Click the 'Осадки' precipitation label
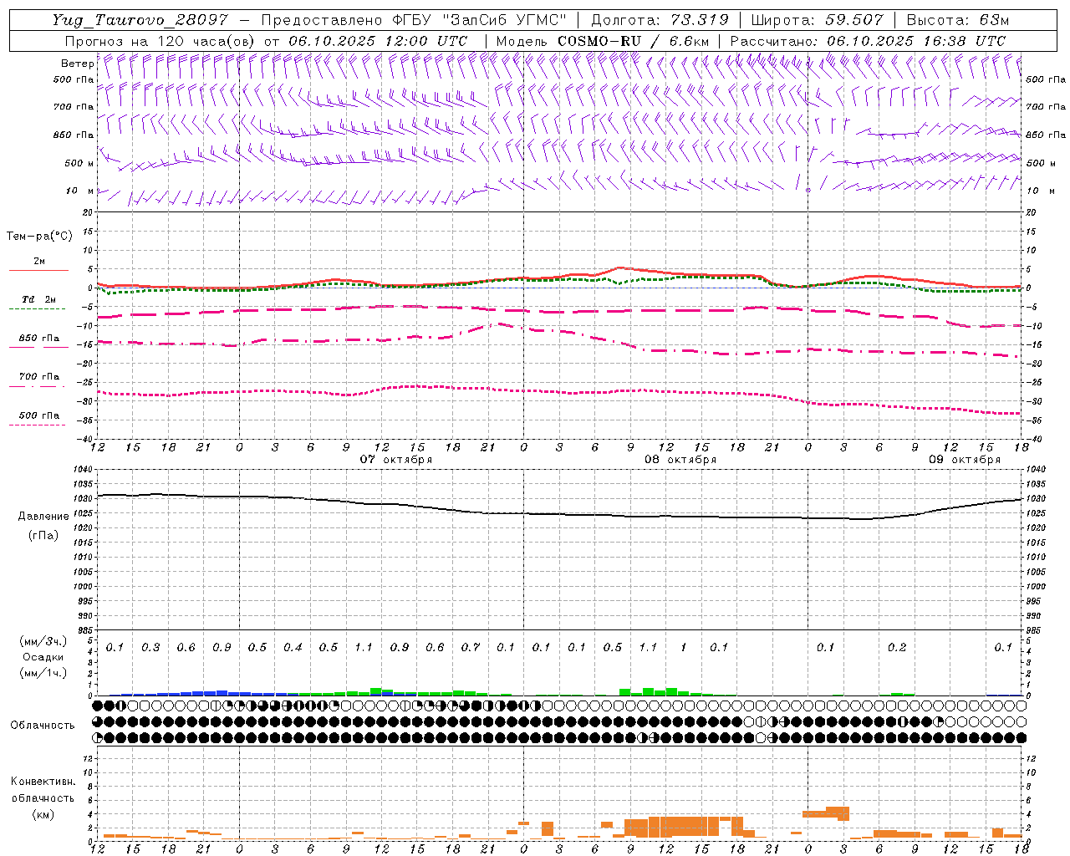The height and width of the screenshot is (856, 1070). 43,657
